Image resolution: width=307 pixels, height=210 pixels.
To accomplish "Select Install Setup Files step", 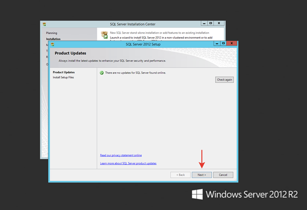I will tap(63, 77).
